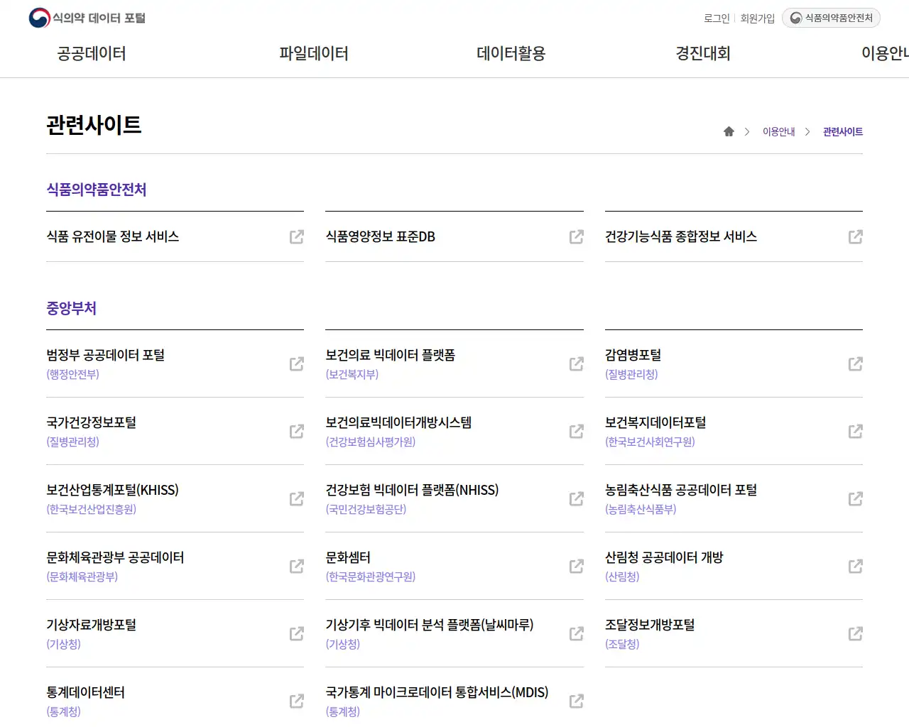909x727 pixels.
Task: Click external link icon for 보건산업통계포털(KHISS)
Action: (x=297, y=498)
